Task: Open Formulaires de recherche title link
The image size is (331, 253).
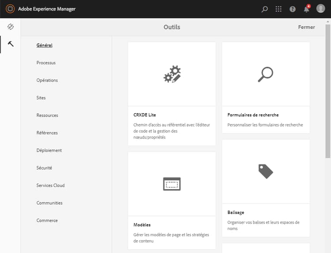Action: click(x=253, y=115)
